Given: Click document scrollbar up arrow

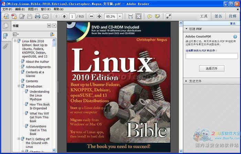Looking at the screenshot, I should 181,23.
